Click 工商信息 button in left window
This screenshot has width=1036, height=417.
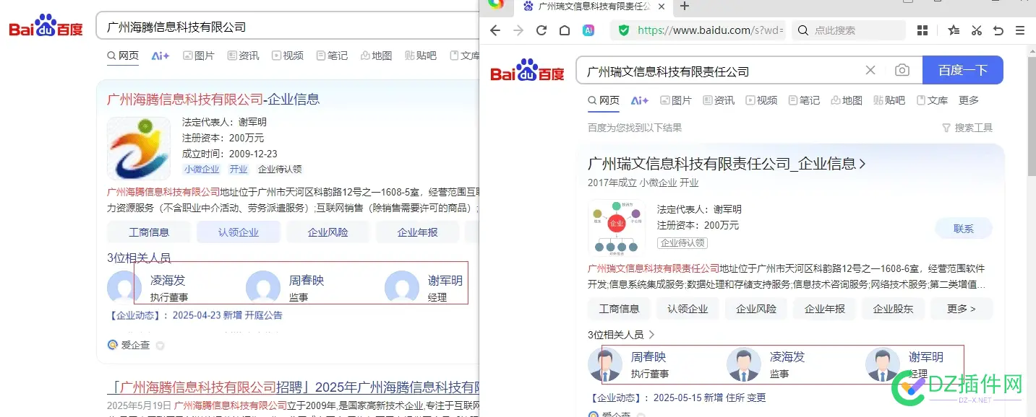tap(149, 232)
